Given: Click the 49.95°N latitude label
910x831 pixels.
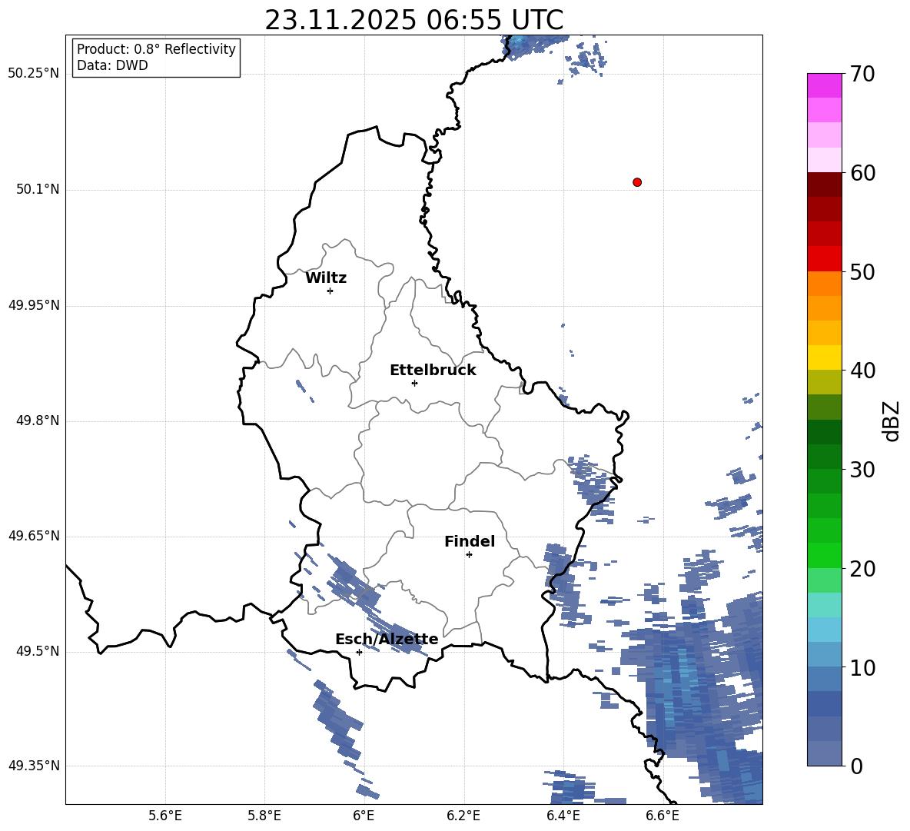Looking at the screenshot, I should click(34, 305).
